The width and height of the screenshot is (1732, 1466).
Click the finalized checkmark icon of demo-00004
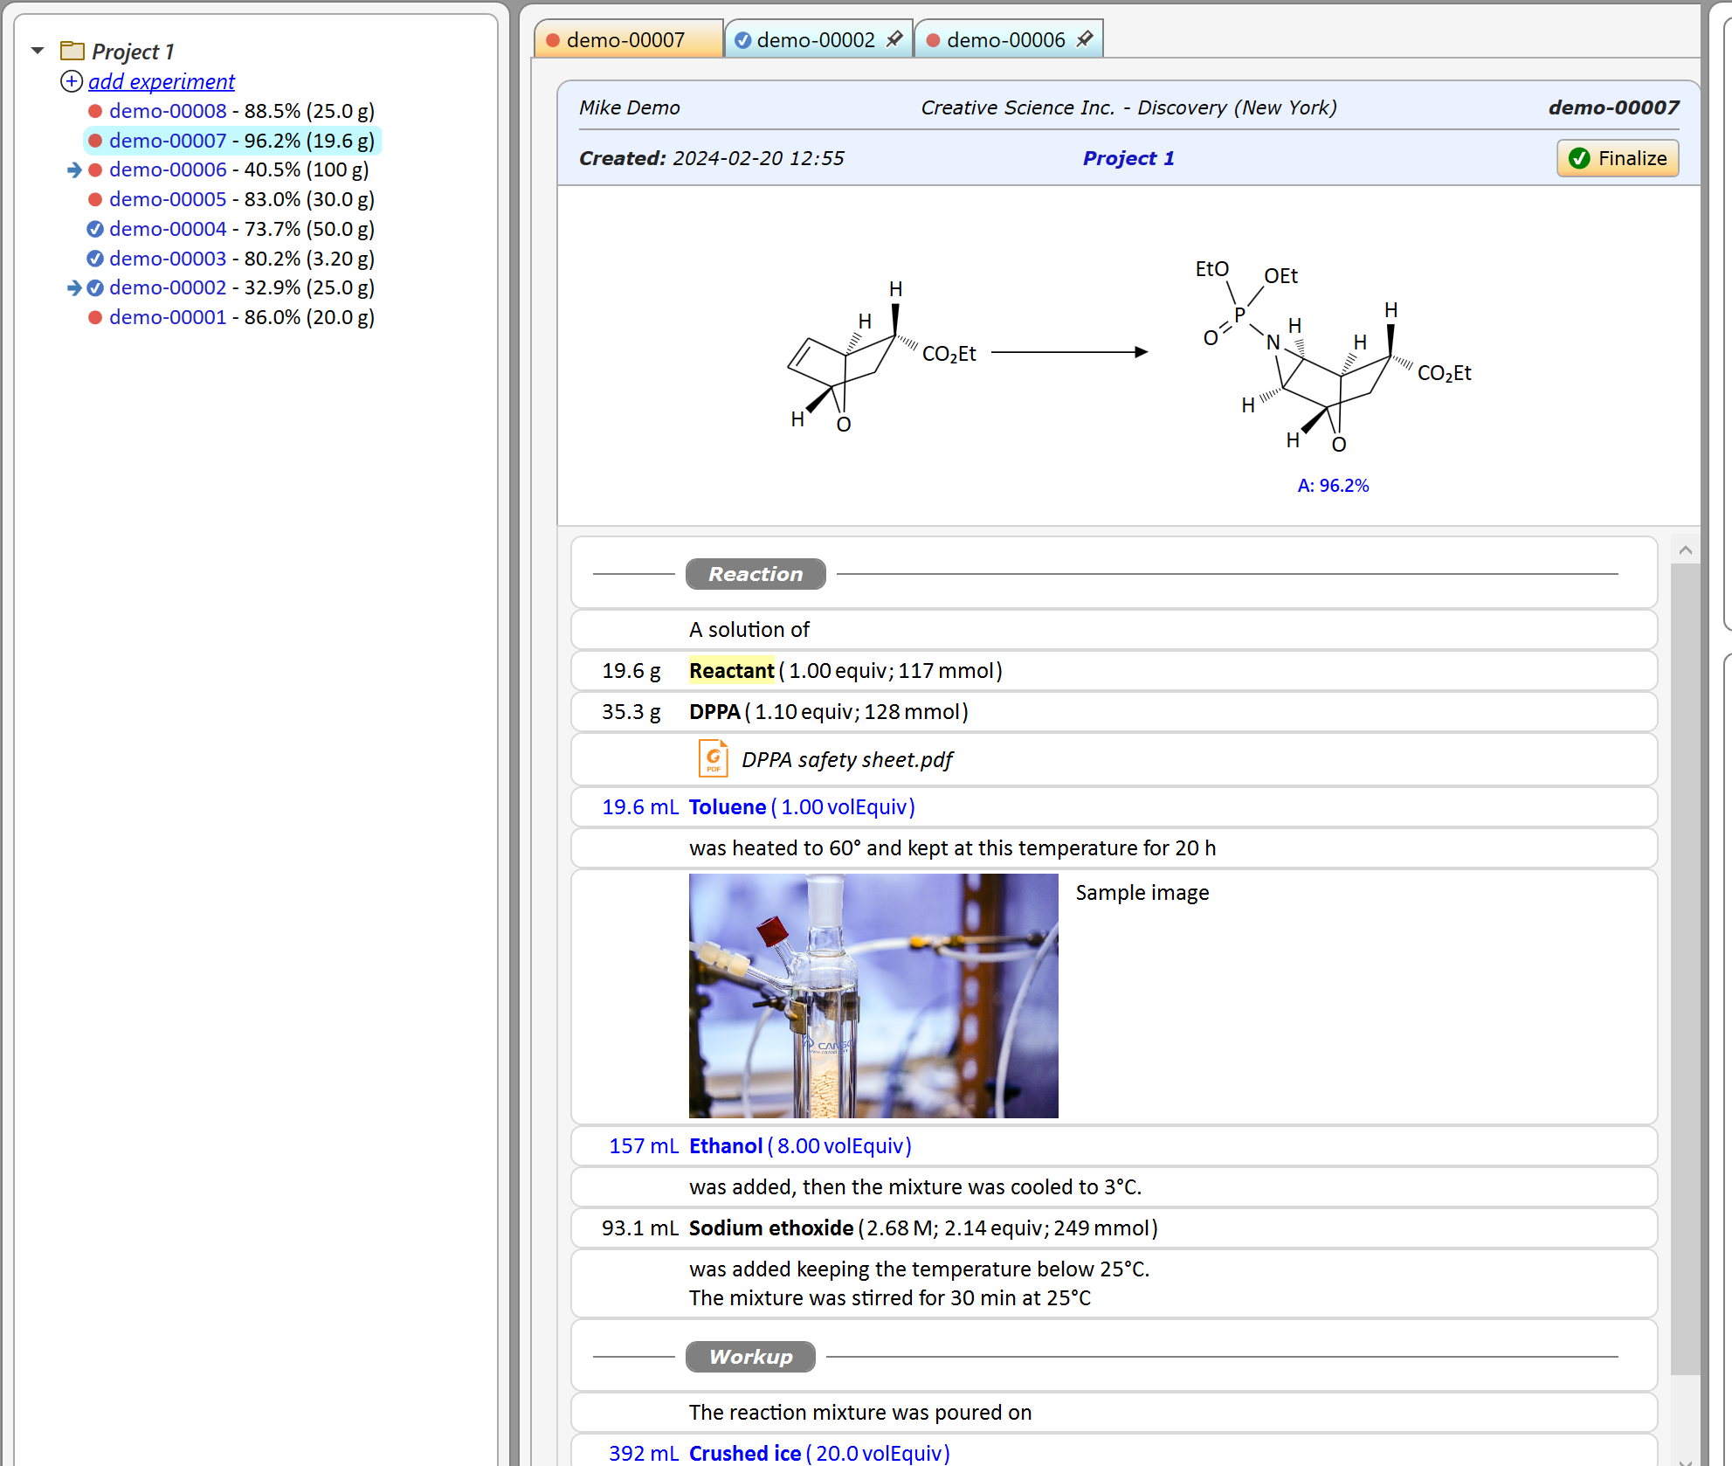(95, 229)
